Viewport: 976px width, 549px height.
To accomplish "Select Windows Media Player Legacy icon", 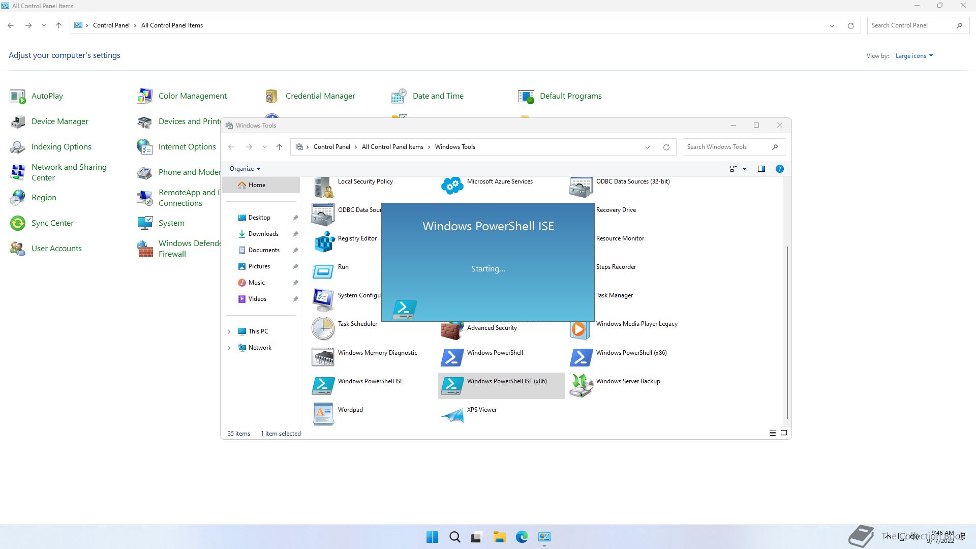I will pyautogui.click(x=579, y=330).
